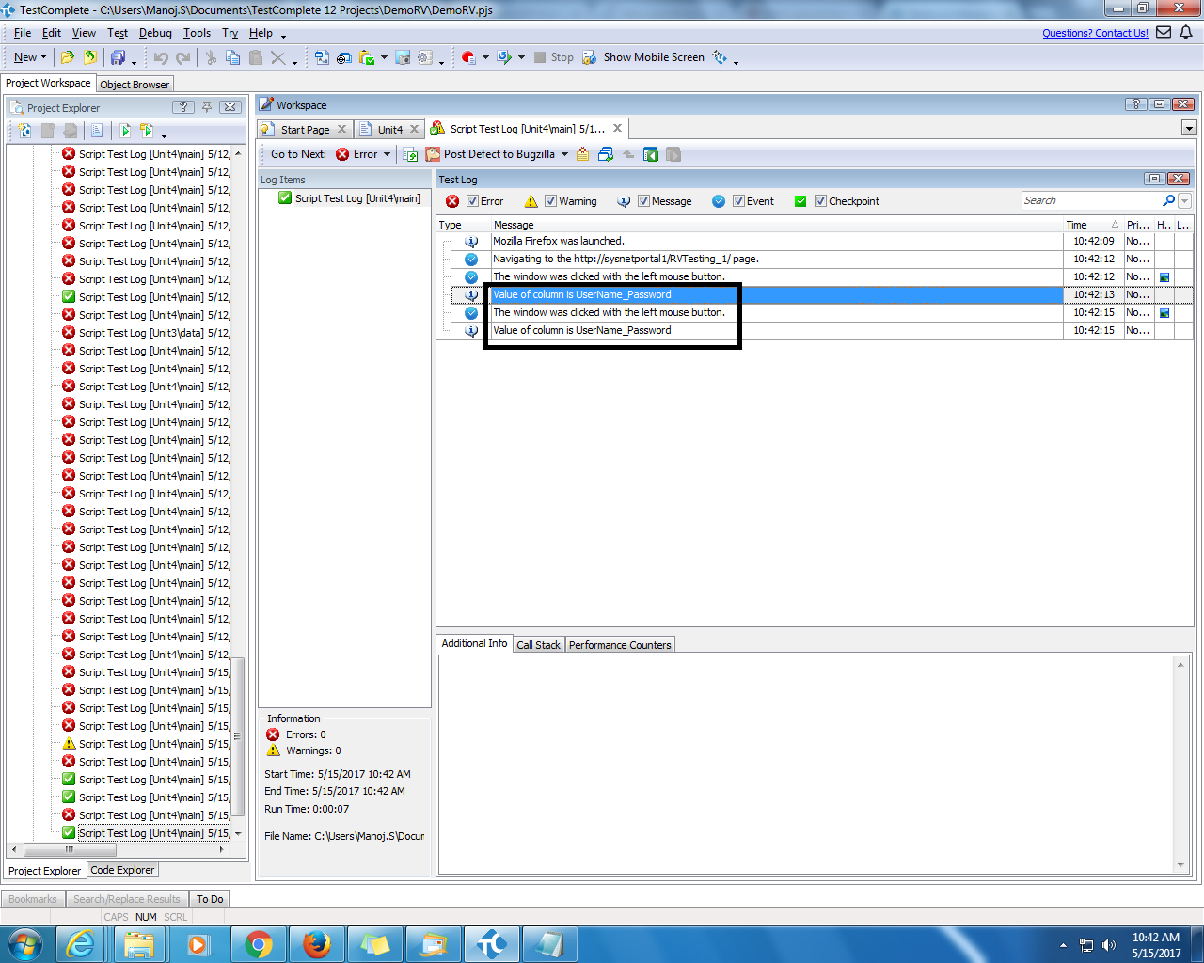
Task: Click Questions? Contact Us! link
Action: click(1095, 33)
